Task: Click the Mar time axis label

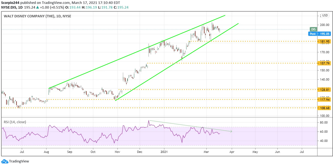Action: coord(206,152)
